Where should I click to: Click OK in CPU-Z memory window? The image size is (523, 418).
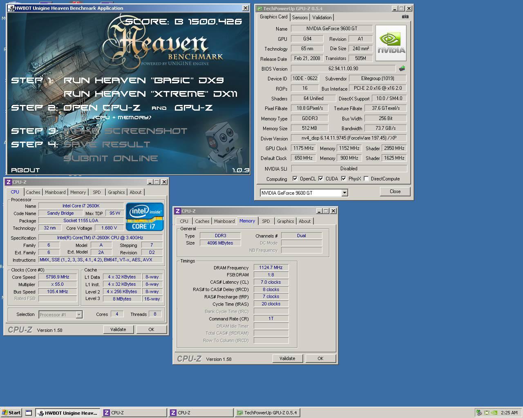(x=320, y=358)
